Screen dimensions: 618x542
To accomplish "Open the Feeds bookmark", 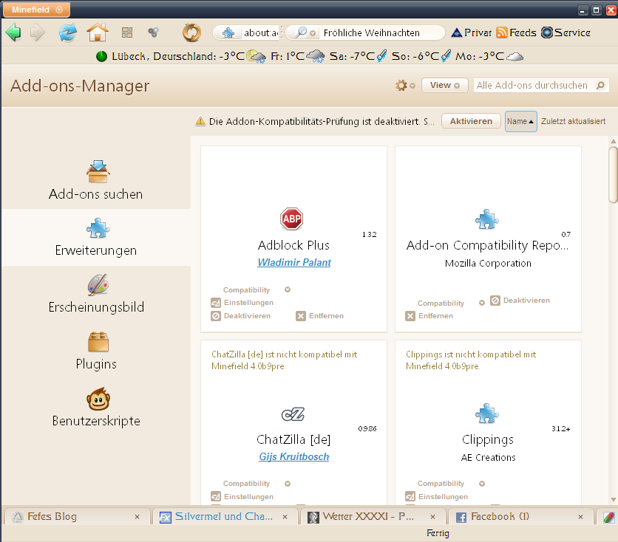I will [516, 32].
